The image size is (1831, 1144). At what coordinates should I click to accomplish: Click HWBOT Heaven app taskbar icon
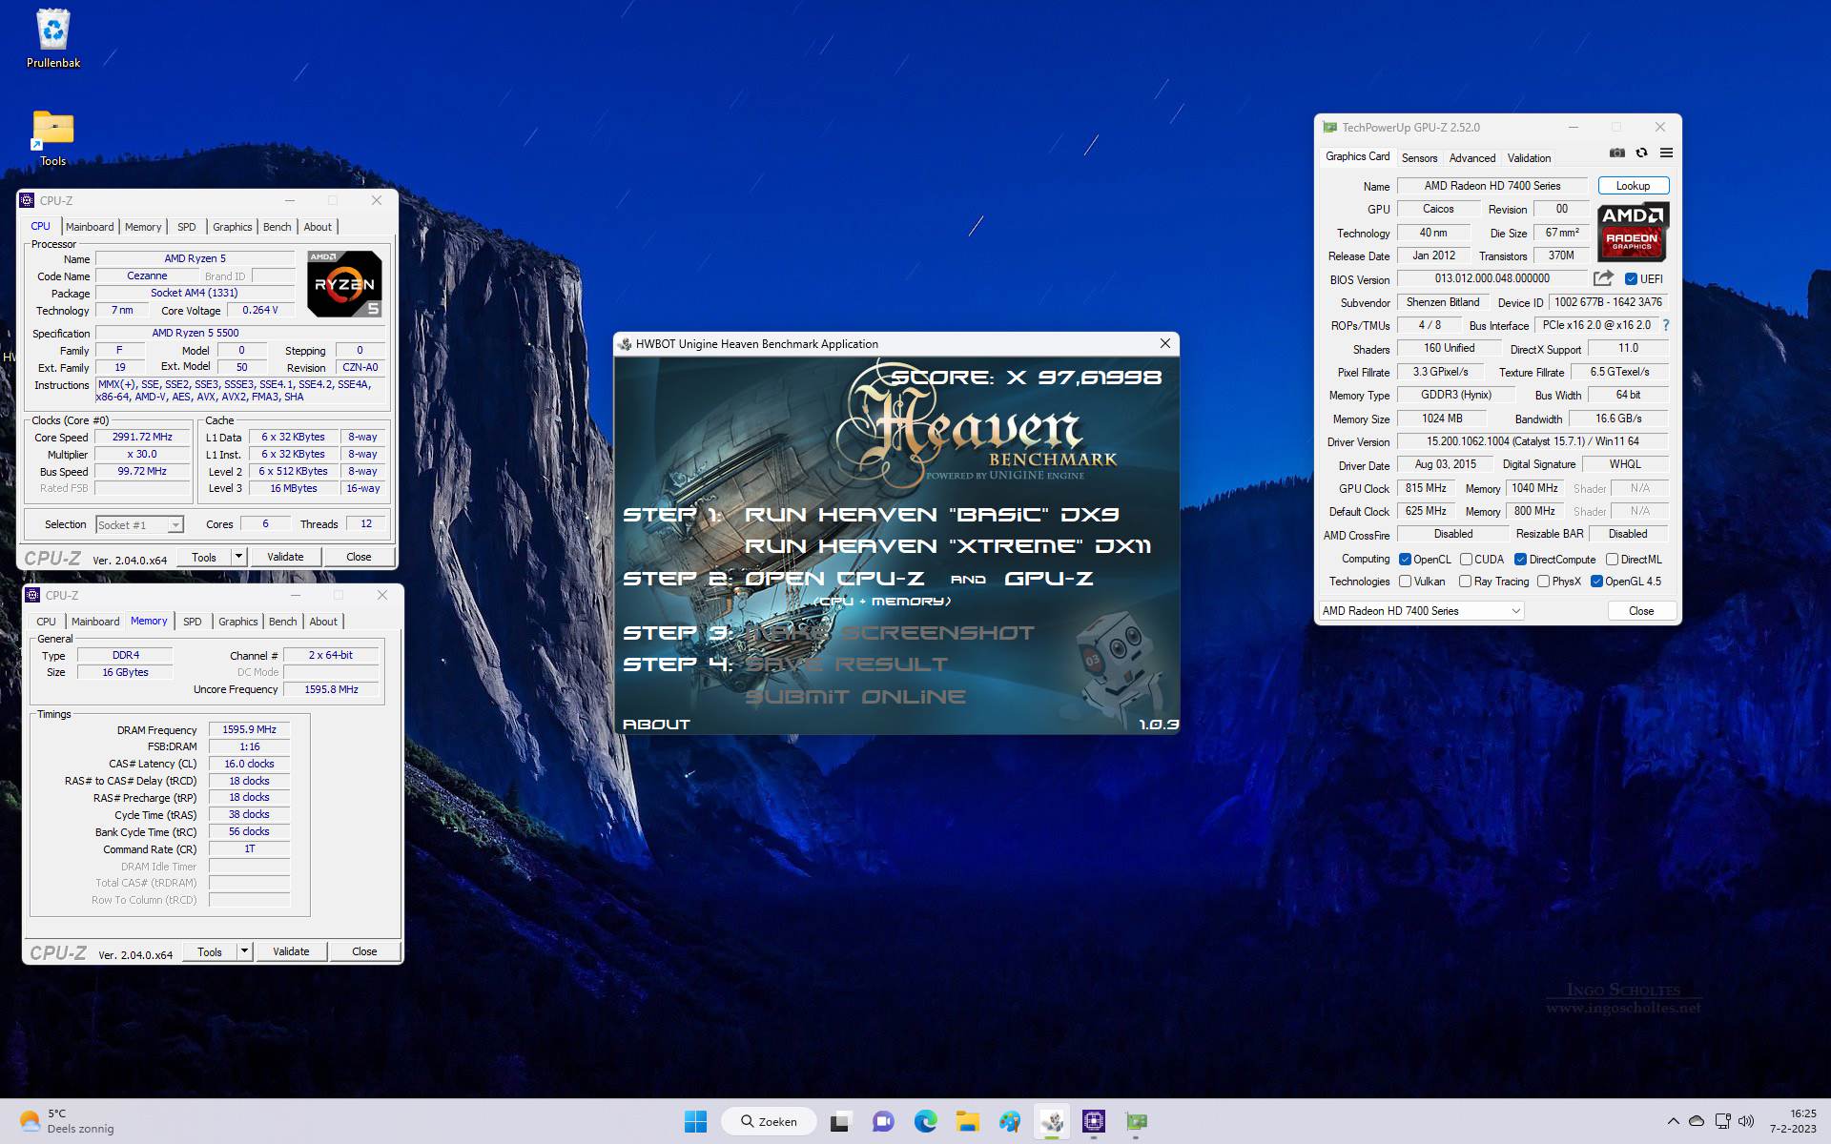click(x=1052, y=1121)
